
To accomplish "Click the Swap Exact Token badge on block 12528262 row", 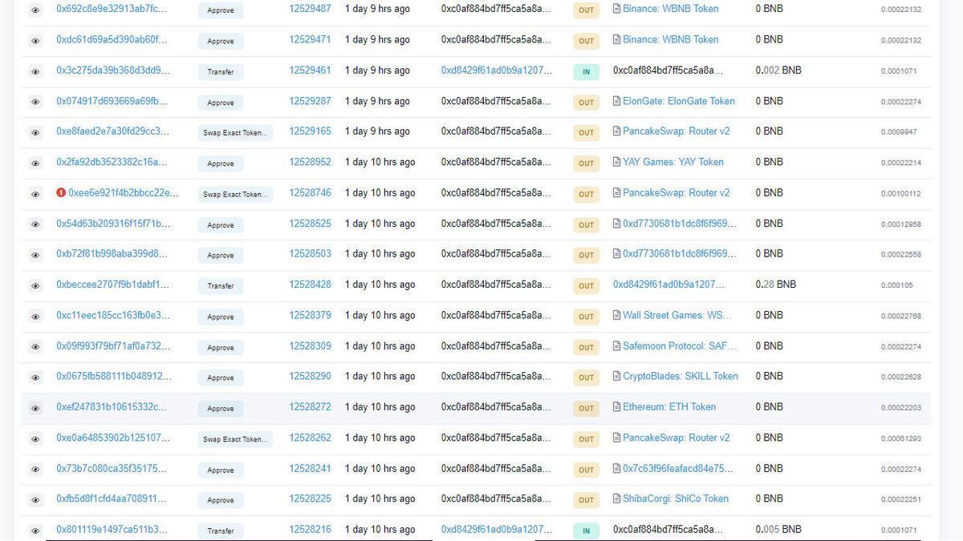I will coord(235,439).
